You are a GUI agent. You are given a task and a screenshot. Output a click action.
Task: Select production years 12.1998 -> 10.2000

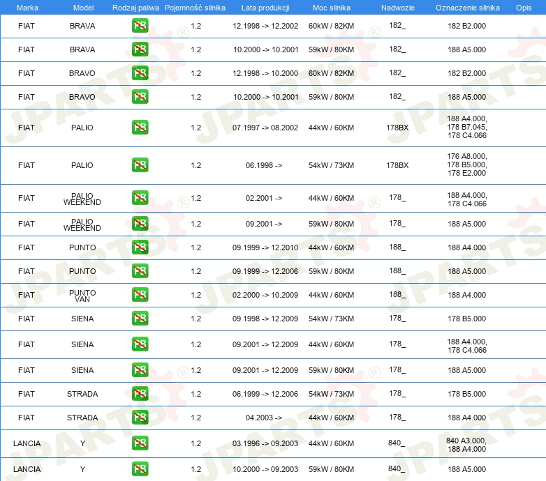tap(265, 73)
